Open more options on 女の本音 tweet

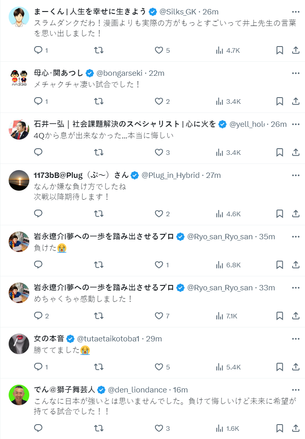tap(296, 339)
